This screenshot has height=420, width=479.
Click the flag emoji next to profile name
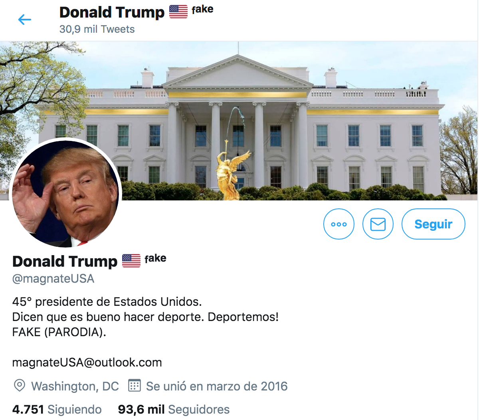point(131,261)
